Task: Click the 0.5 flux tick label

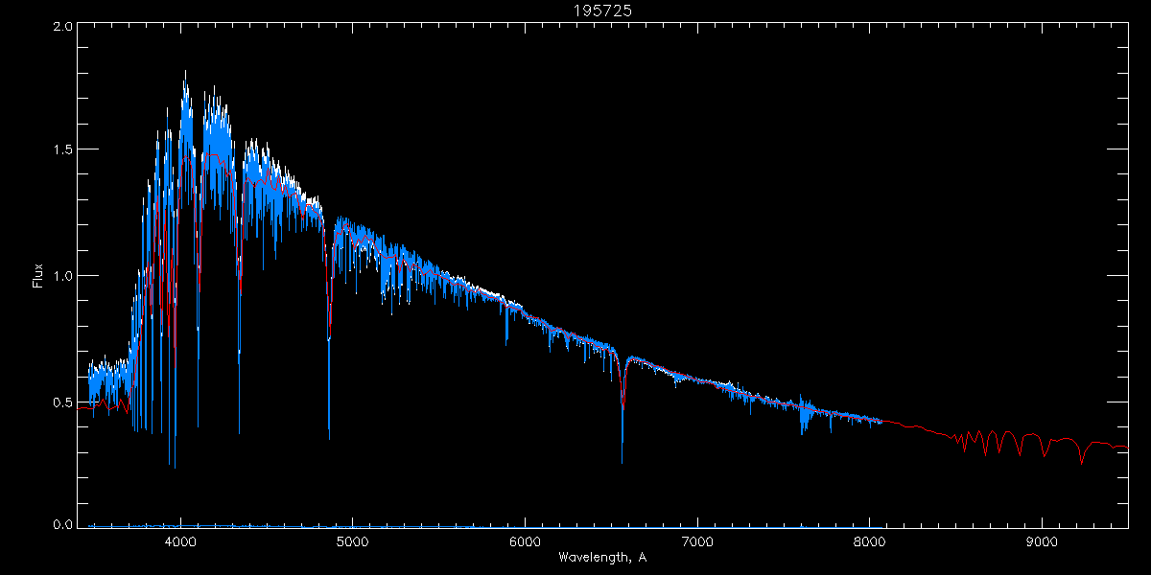Action: 63,402
